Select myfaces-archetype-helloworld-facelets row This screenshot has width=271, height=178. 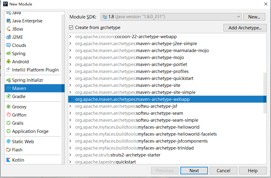167,134
